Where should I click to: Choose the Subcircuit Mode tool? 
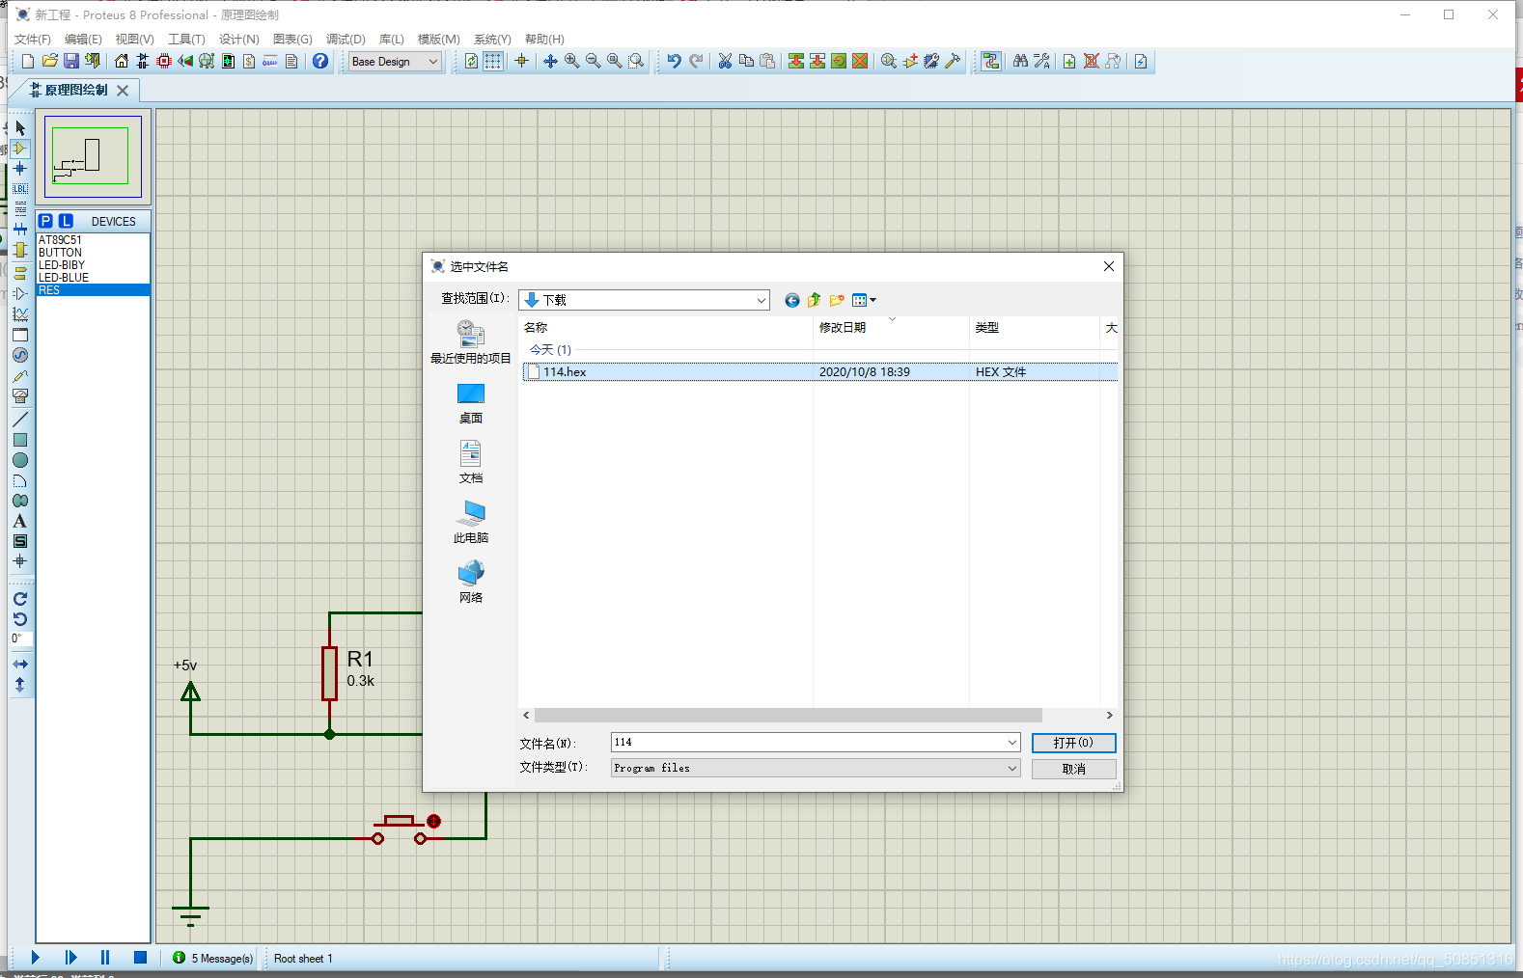(20, 250)
